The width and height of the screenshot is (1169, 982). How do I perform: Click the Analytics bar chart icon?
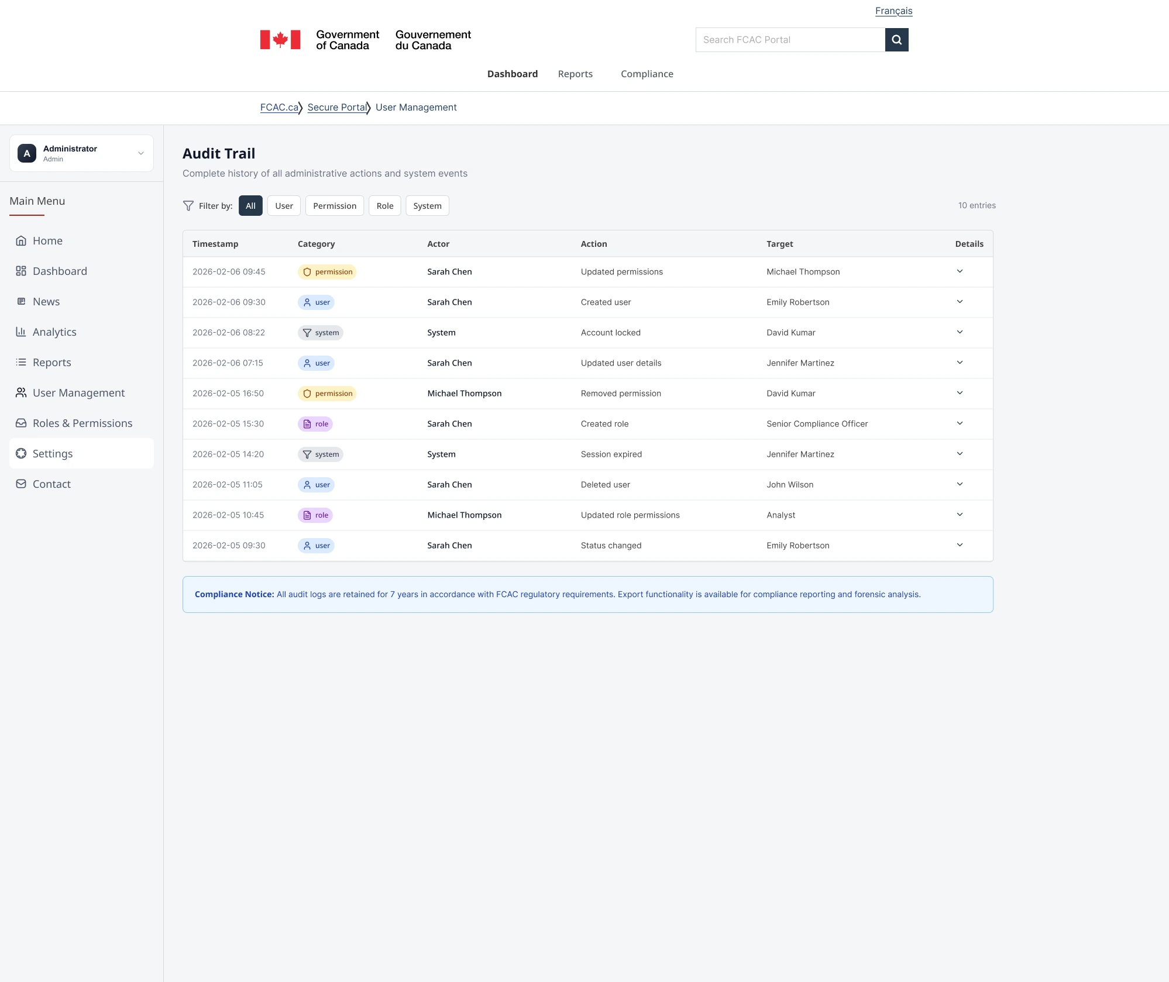(x=21, y=332)
